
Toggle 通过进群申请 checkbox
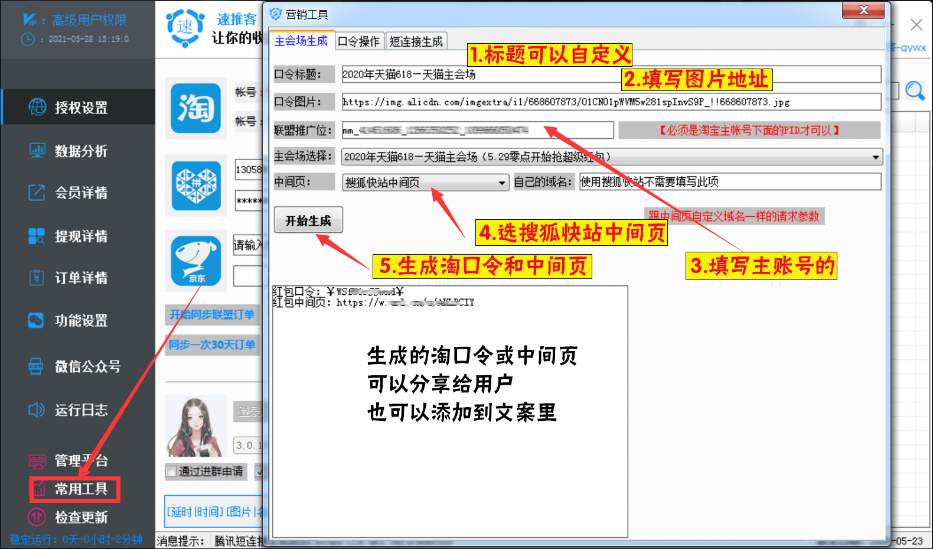click(x=171, y=472)
